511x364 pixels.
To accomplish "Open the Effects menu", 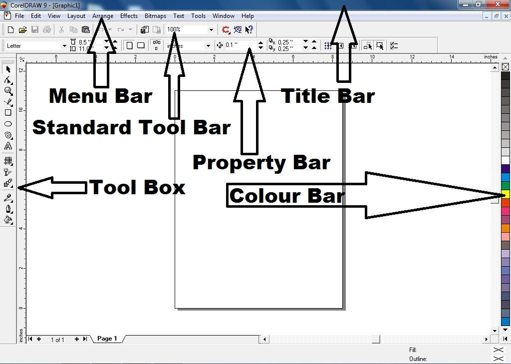I will tap(129, 16).
